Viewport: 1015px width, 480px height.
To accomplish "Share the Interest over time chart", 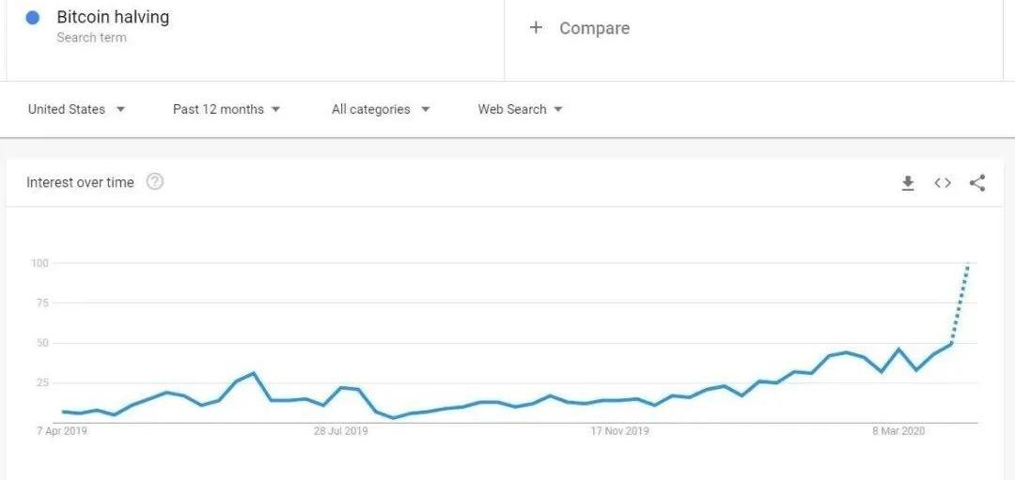I will click(x=977, y=183).
